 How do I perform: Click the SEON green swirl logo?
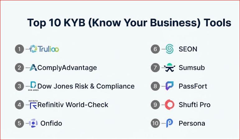(169, 49)
